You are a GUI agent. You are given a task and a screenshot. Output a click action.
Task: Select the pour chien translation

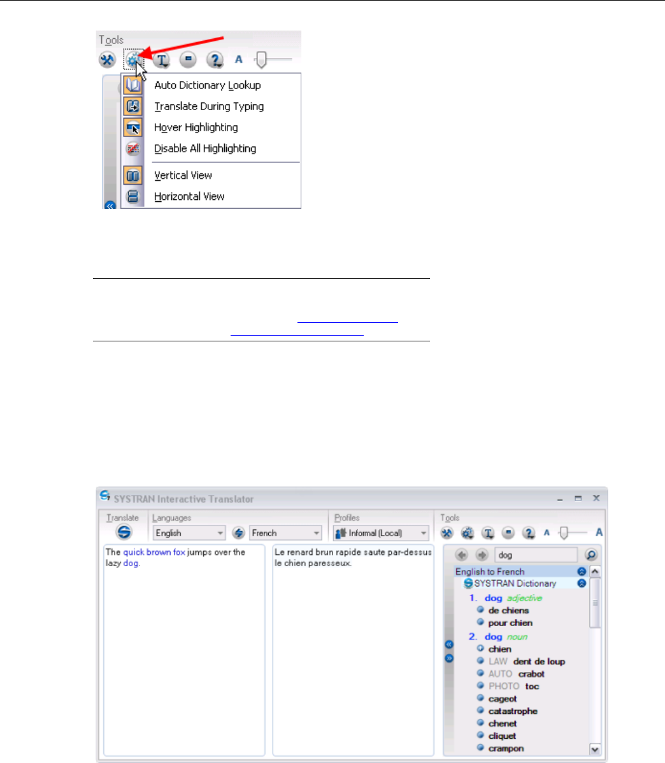(511, 623)
